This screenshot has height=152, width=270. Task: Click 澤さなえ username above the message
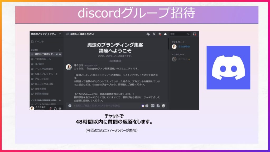(x=79, y=65)
